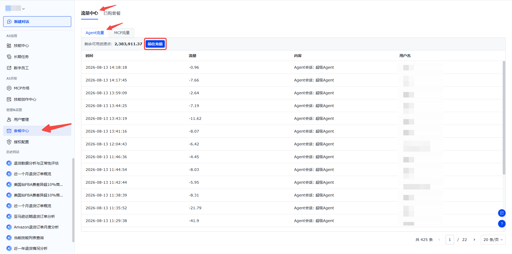
Task: Expand the account dropdown at top left
Action: pos(15,9)
